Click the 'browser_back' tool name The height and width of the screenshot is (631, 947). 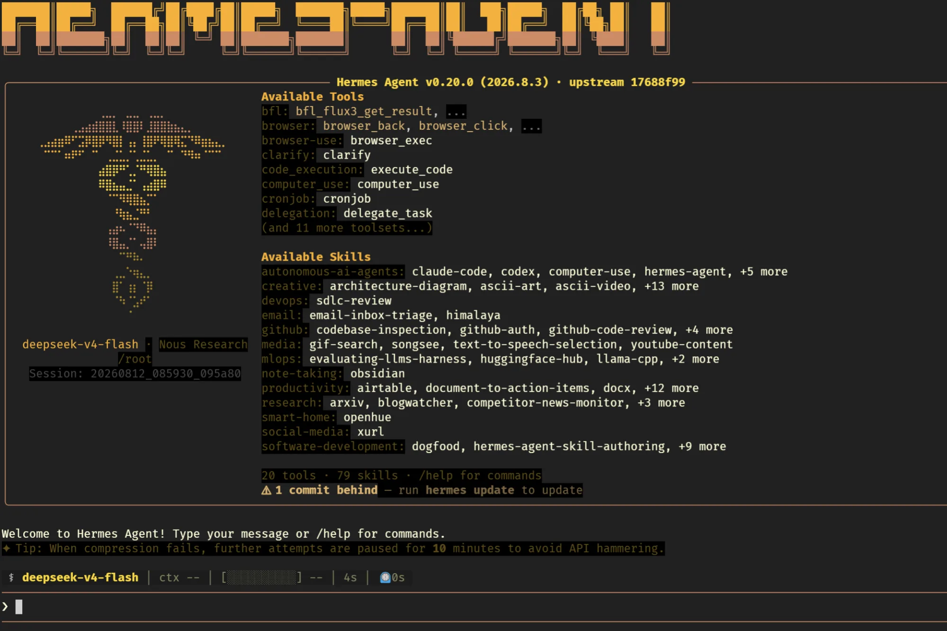tap(364, 126)
